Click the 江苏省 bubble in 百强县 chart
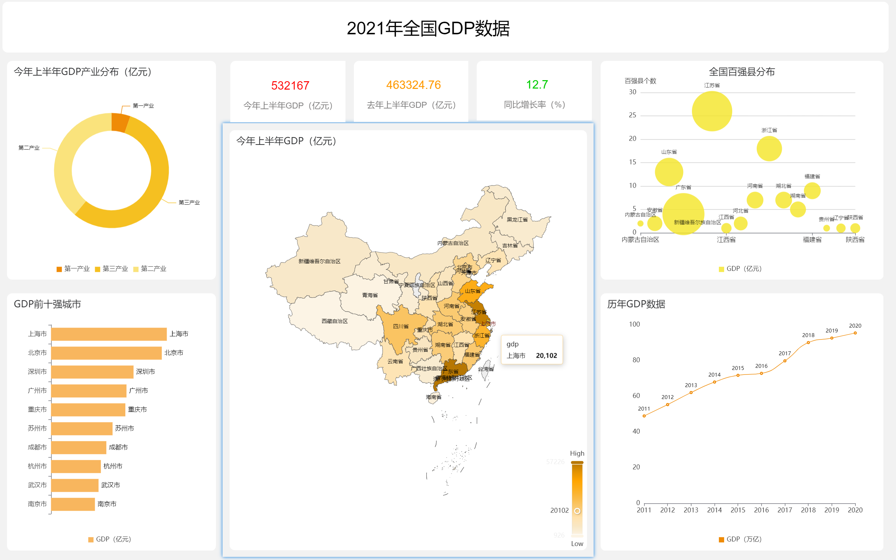The image size is (896, 560). click(x=712, y=111)
